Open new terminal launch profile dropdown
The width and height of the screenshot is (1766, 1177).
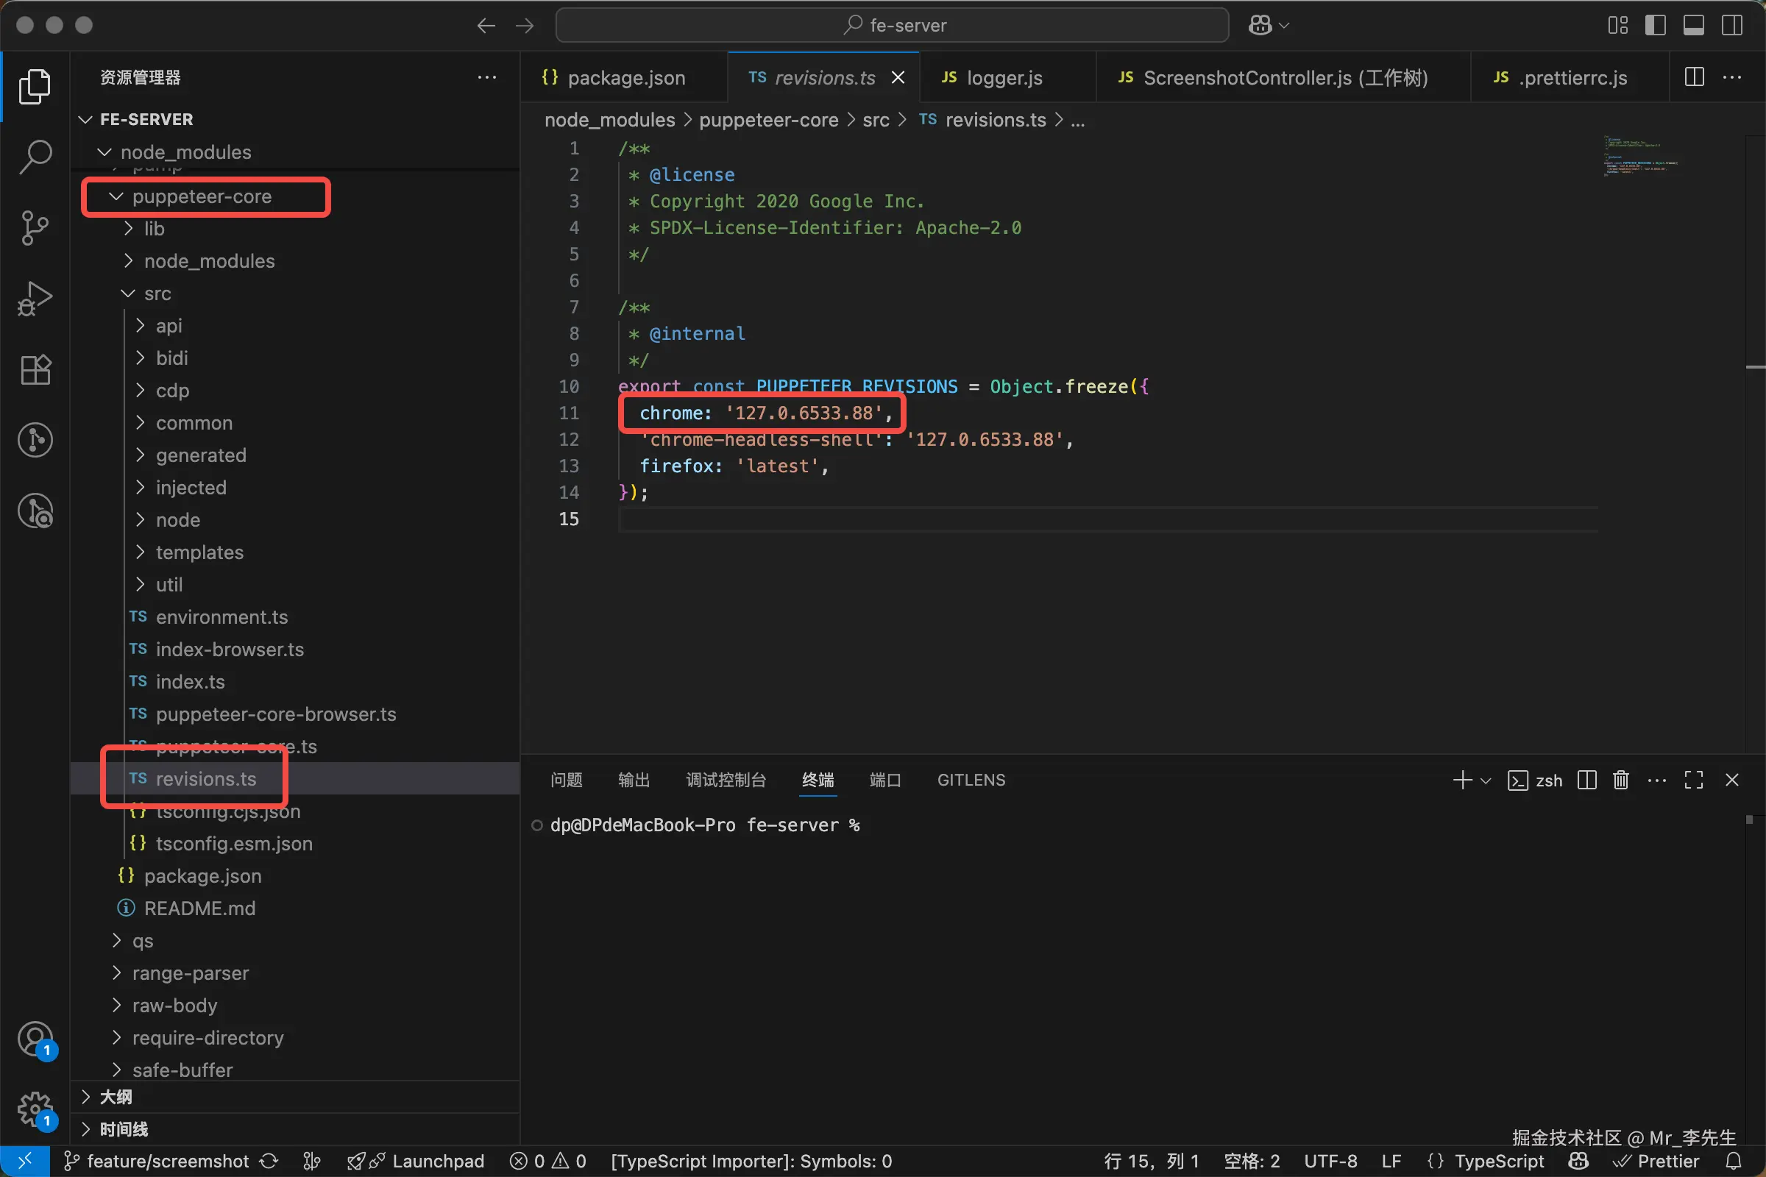(x=1485, y=780)
